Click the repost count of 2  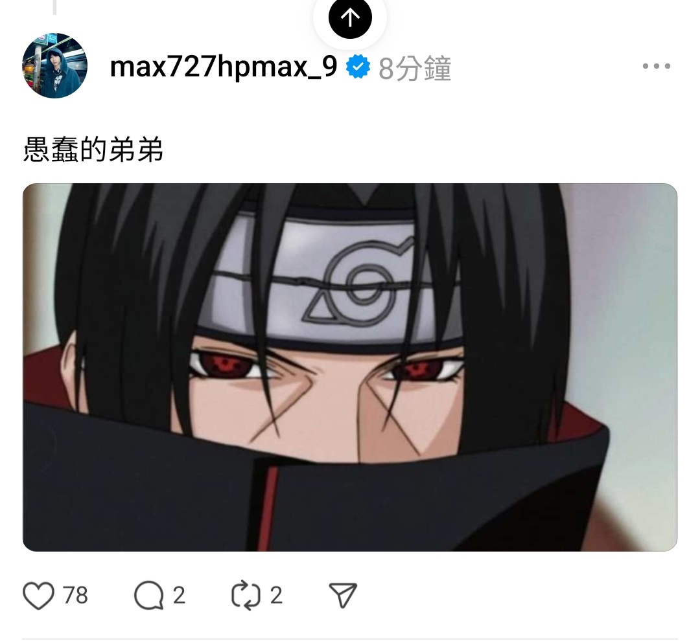tap(276, 595)
